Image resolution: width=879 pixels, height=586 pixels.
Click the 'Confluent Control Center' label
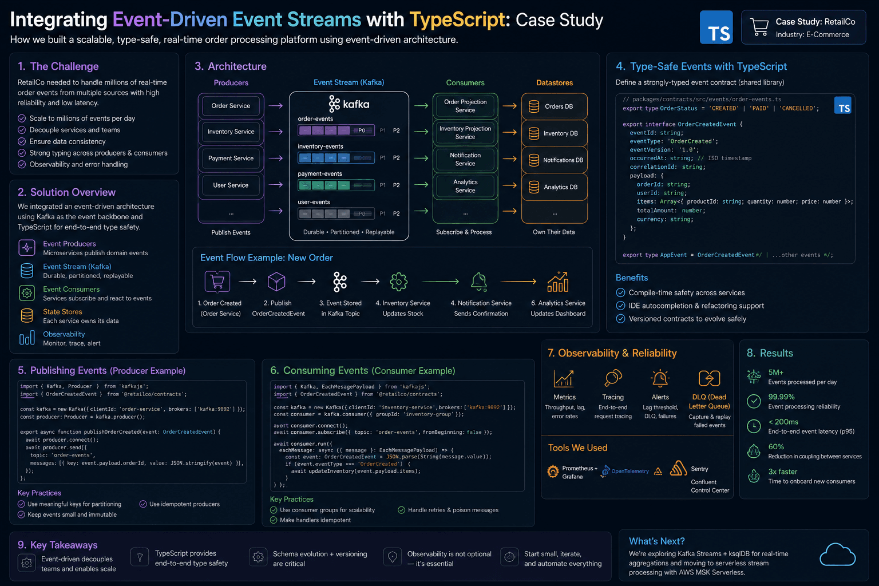pos(710,486)
